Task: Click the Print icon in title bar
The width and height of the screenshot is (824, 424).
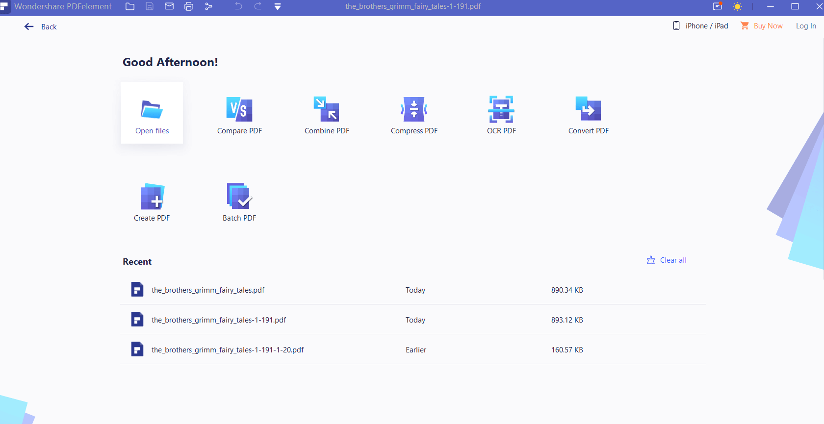Action: click(x=189, y=7)
